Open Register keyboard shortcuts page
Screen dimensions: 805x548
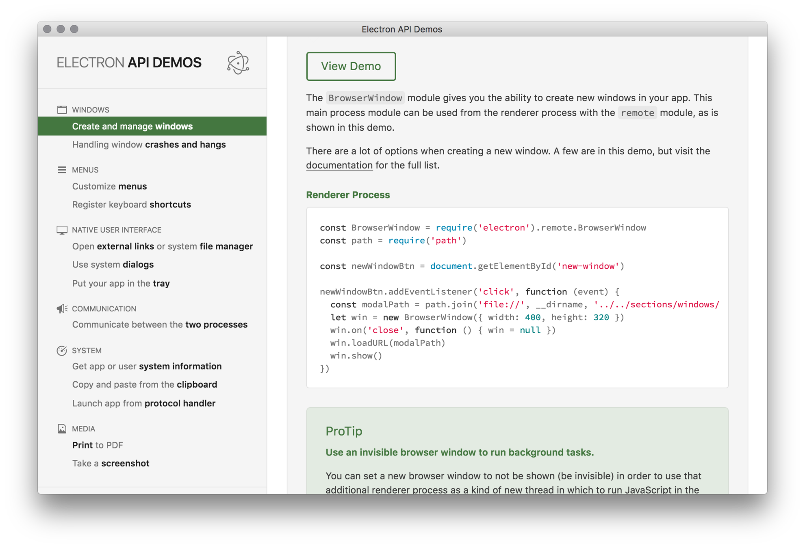[x=131, y=205]
